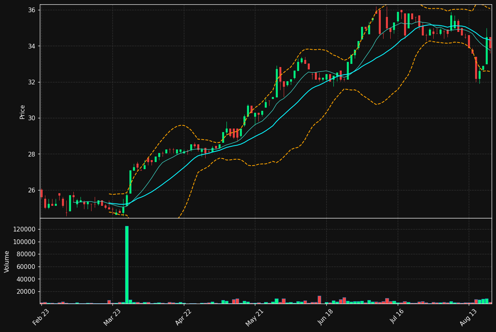The height and width of the screenshot is (332, 496).
Task: Click the 20000 volume tick label
Action: (26, 292)
